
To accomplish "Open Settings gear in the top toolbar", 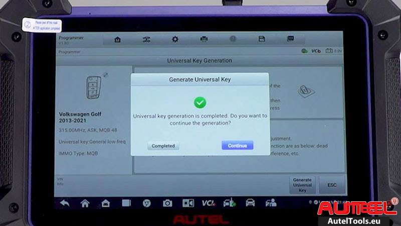I will [x=175, y=39].
